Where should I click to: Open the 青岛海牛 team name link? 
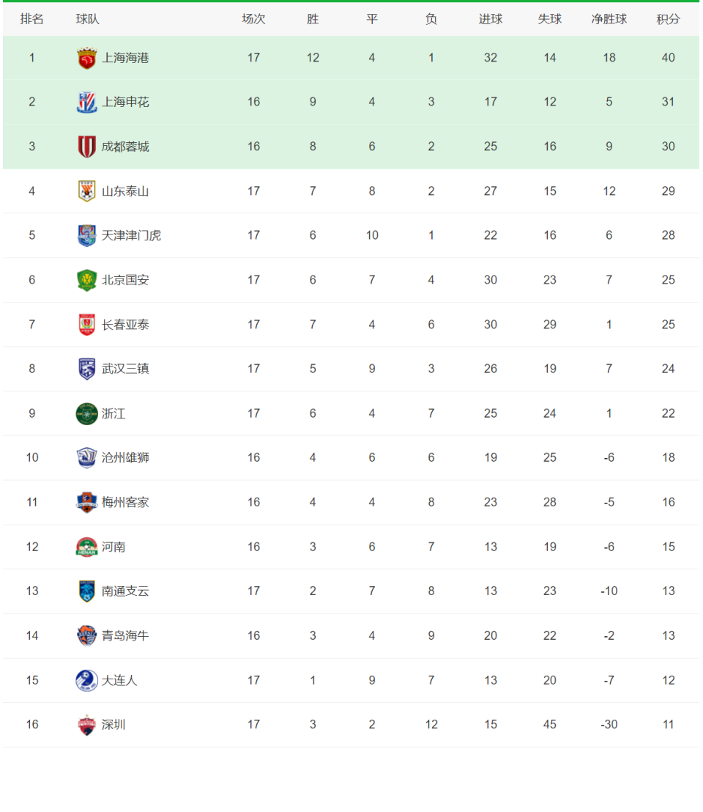coord(125,636)
